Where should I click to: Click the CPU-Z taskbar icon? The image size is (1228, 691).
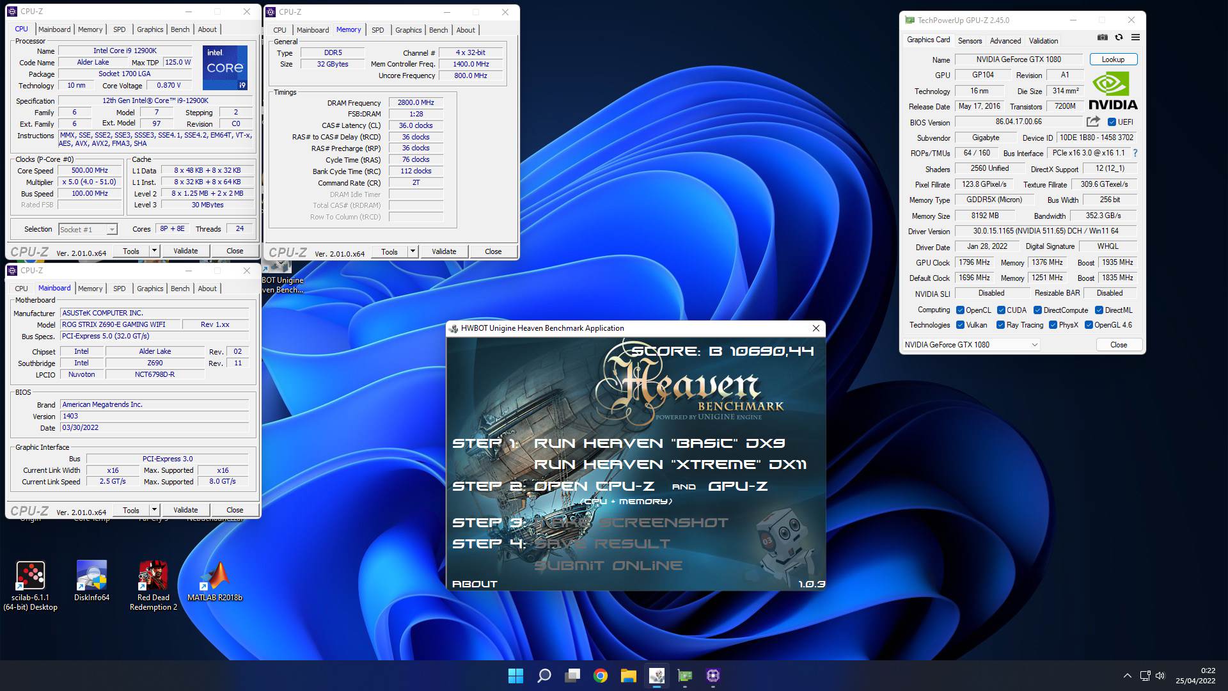[x=713, y=676]
